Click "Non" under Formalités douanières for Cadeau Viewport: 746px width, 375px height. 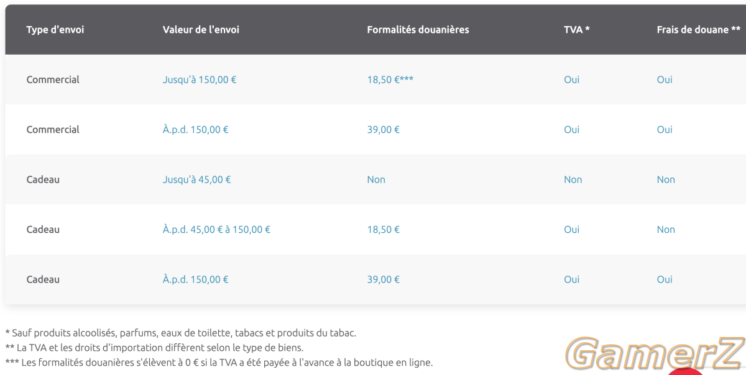point(376,179)
